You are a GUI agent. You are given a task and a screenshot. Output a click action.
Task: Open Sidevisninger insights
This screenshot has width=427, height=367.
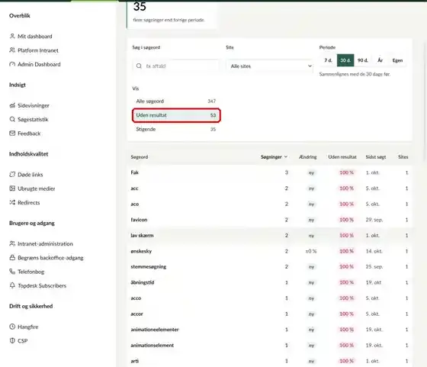click(34, 105)
